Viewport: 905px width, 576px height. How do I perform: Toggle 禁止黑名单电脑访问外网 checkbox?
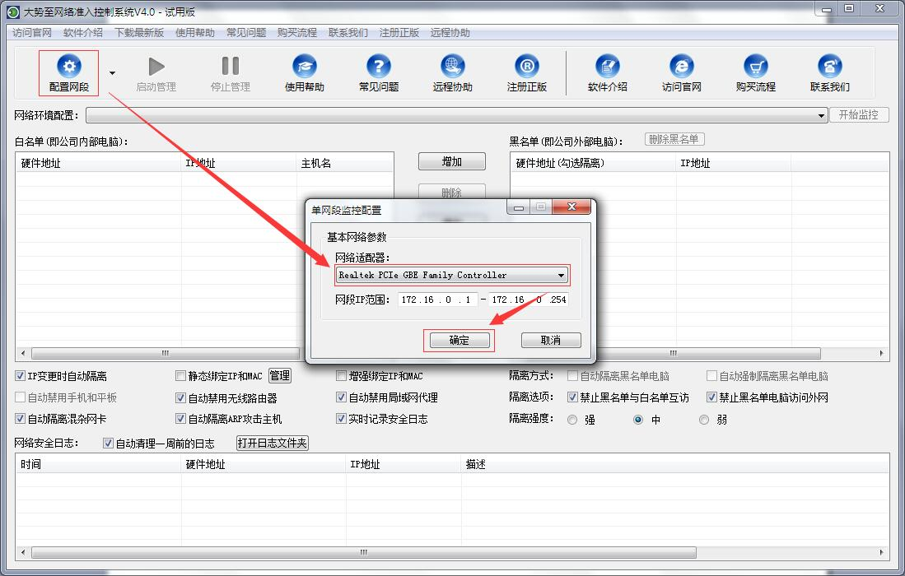pos(711,397)
